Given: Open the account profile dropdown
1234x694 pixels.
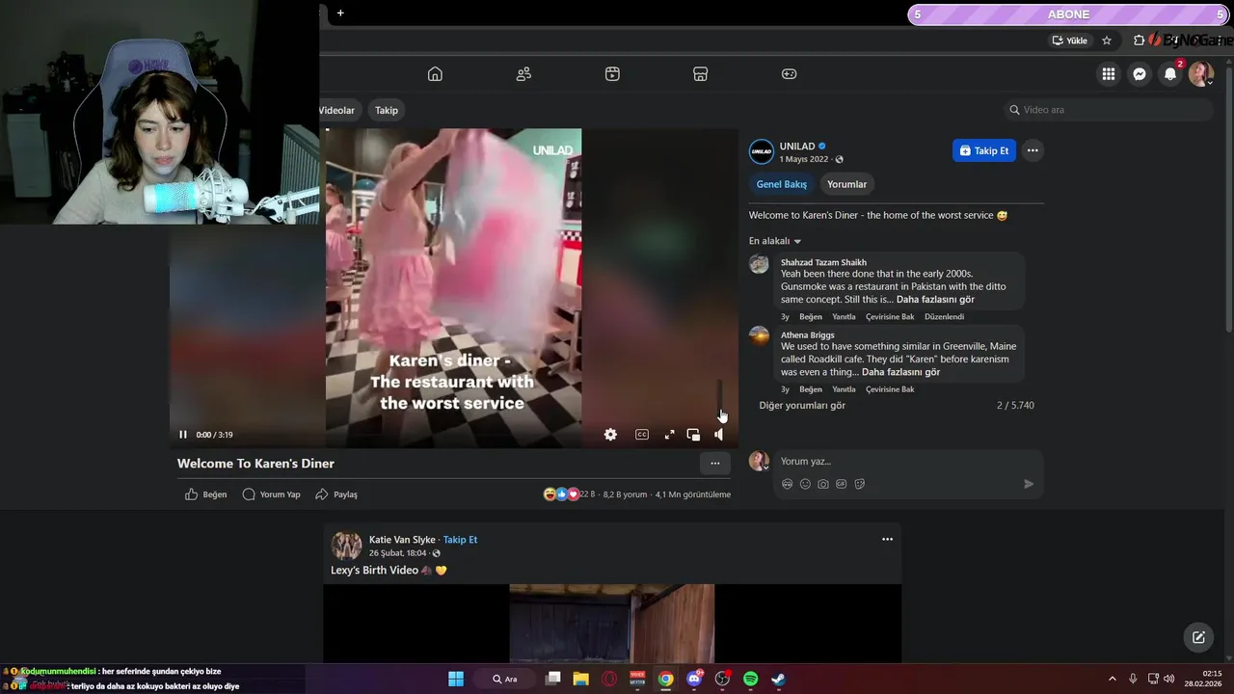Looking at the screenshot, I should (x=1201, y=74).
